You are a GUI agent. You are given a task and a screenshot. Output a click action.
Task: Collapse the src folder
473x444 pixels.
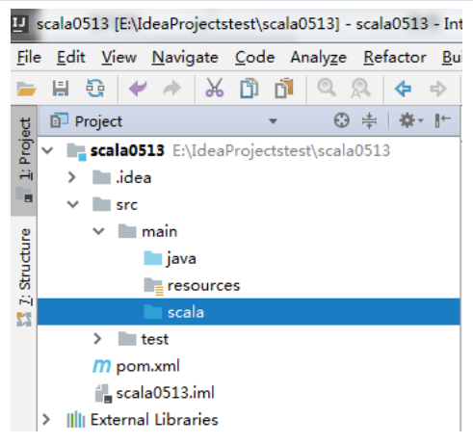73,204
